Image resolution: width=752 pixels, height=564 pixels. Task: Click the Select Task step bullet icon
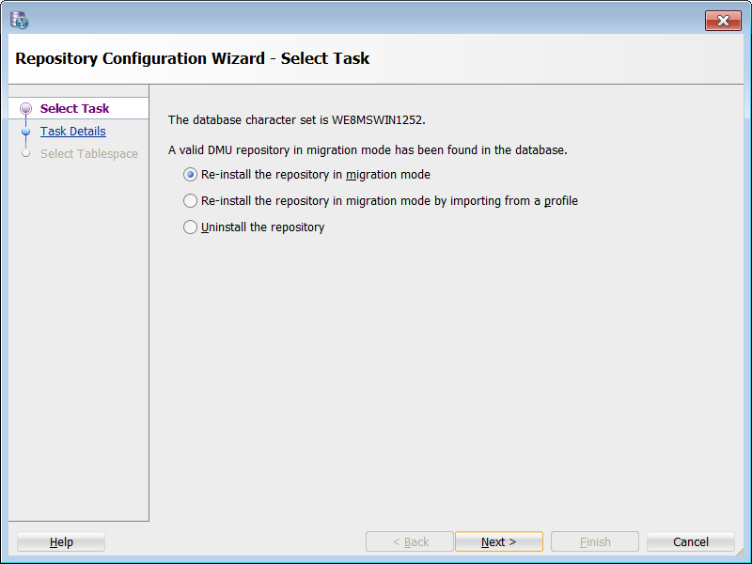[26, 108]
